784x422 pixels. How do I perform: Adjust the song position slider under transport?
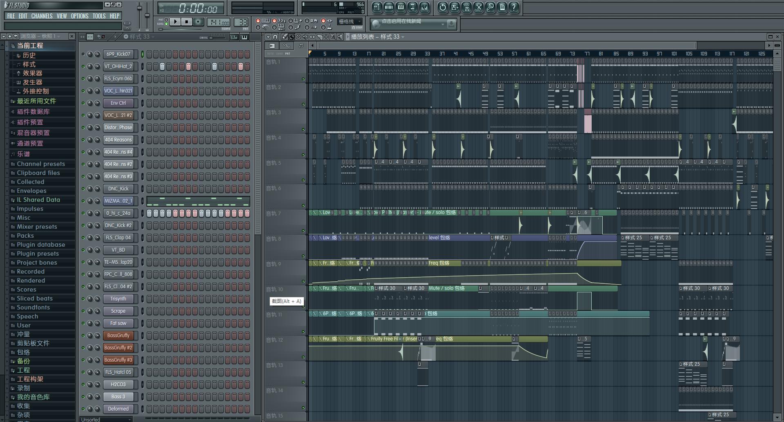coord(180,29)
